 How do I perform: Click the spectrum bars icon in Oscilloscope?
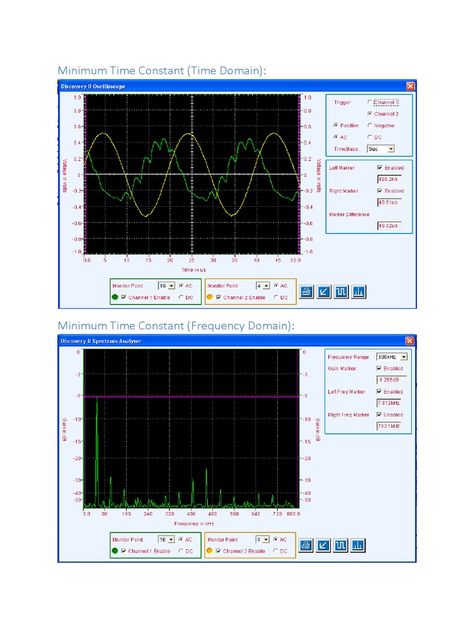click(x=359, y=292)
